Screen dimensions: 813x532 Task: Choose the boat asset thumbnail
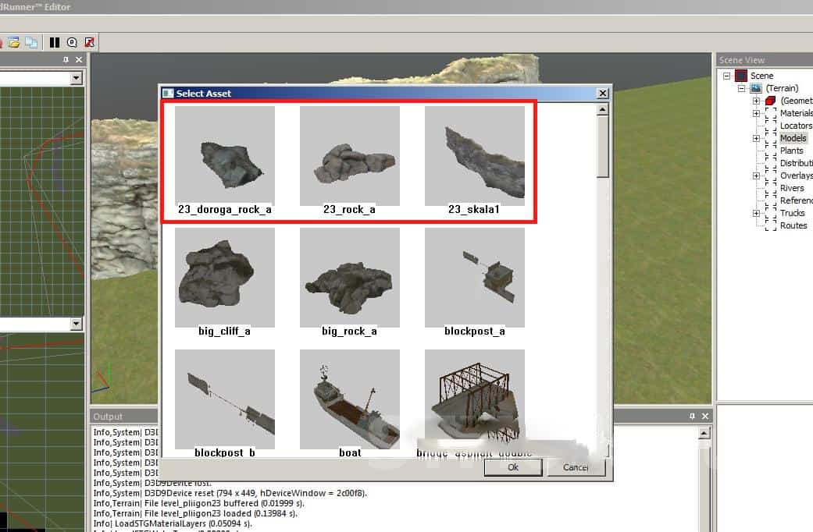350,398
